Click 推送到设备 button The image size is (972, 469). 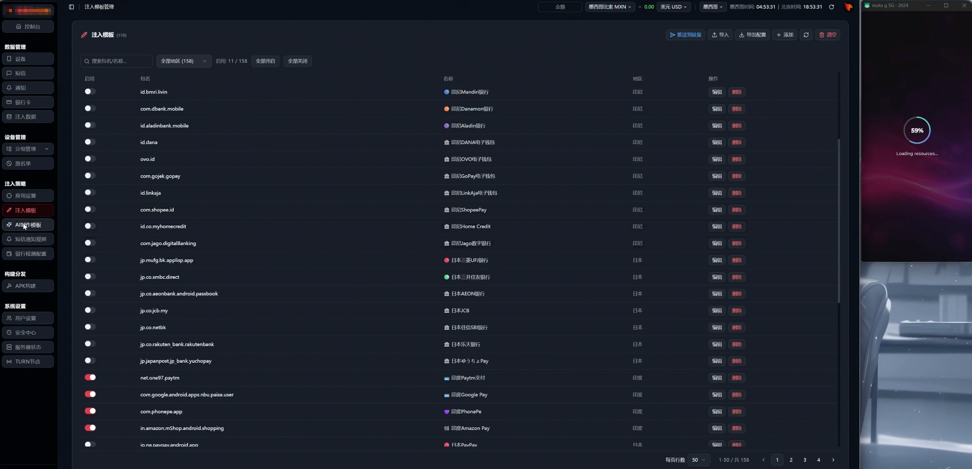tap(685, 35)
